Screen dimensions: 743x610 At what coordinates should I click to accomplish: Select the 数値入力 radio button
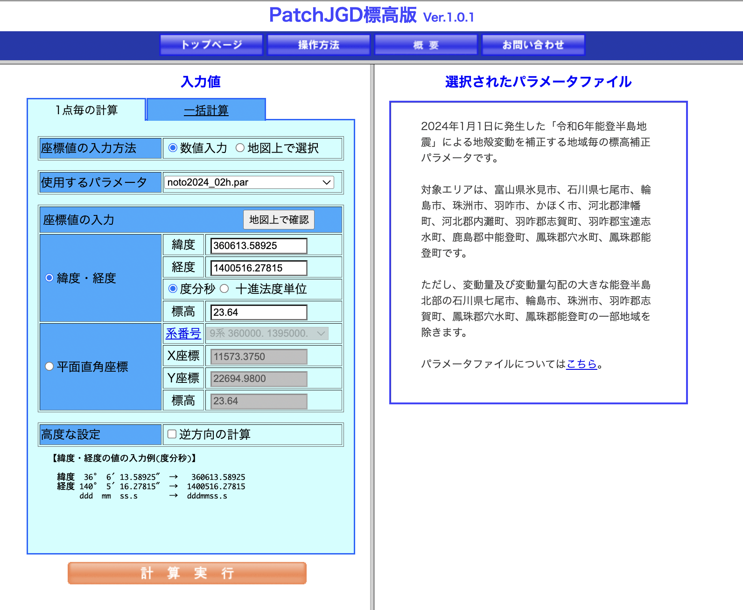coord(173,148)
